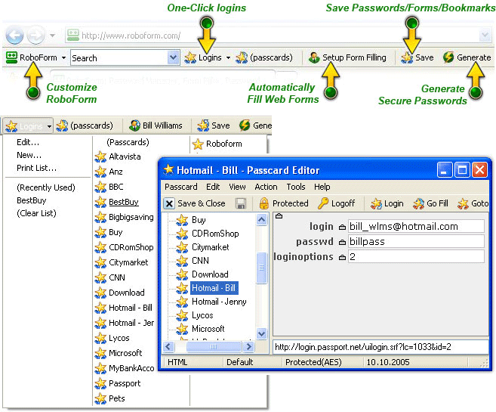The width and height of the screenshot is (496, 412).
Task: Expand the Search box dropdown arrow
Action: coord(173,57)
